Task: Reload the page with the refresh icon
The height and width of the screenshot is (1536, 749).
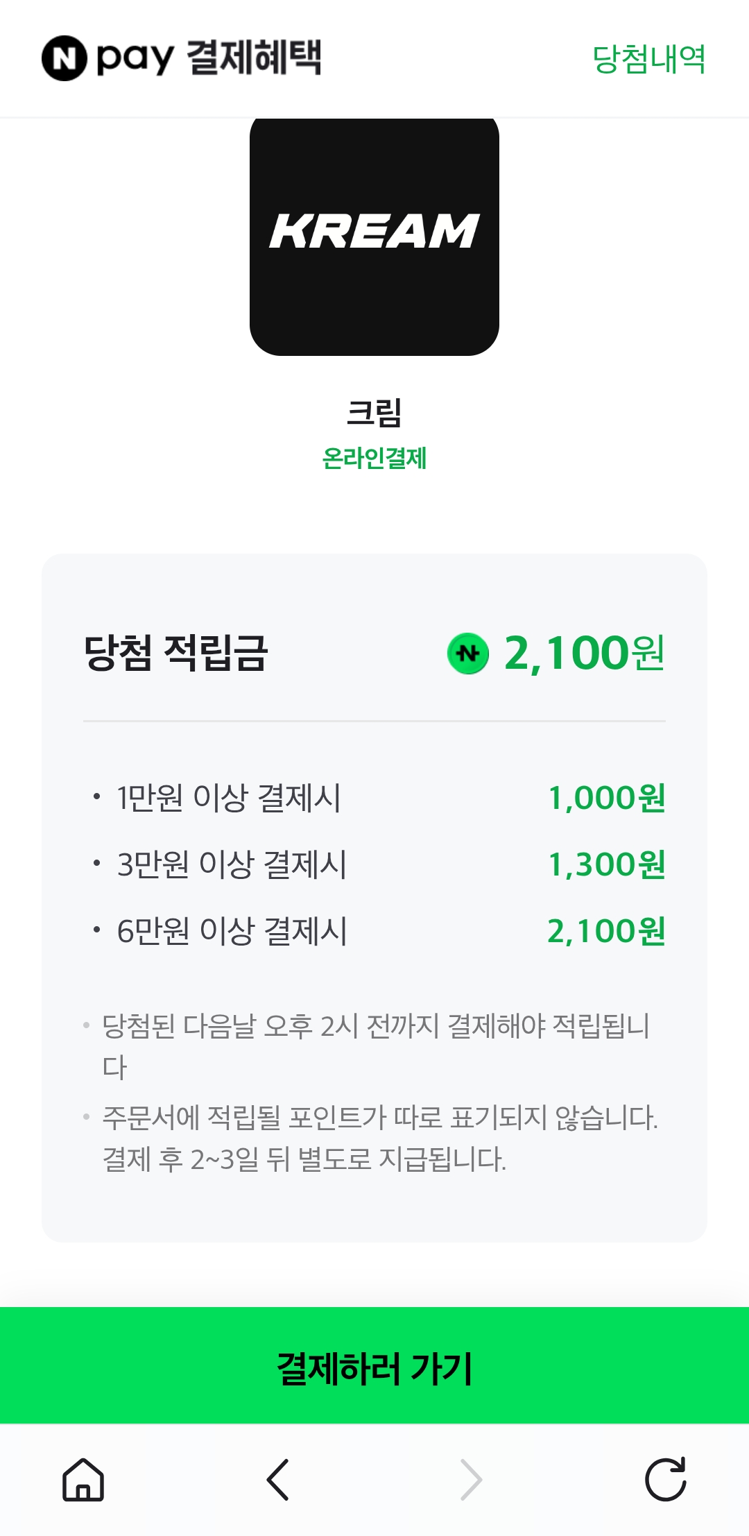Action: tap(666, 1479)
